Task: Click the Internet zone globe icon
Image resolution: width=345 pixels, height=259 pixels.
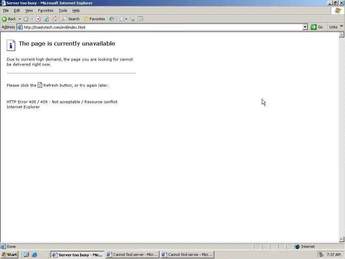Action: pos(297,247)
